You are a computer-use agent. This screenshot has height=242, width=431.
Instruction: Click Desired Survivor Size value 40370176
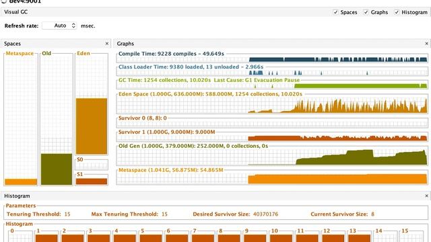(265, 214)
